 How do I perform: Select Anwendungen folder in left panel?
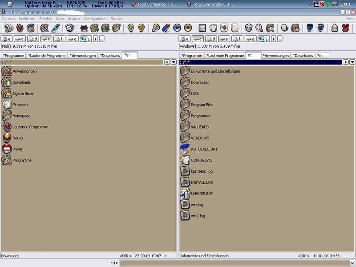pos(19,71)
